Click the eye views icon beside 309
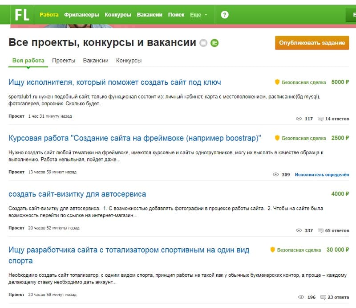Viewport: 356px width, 308px height. [275, 174]
